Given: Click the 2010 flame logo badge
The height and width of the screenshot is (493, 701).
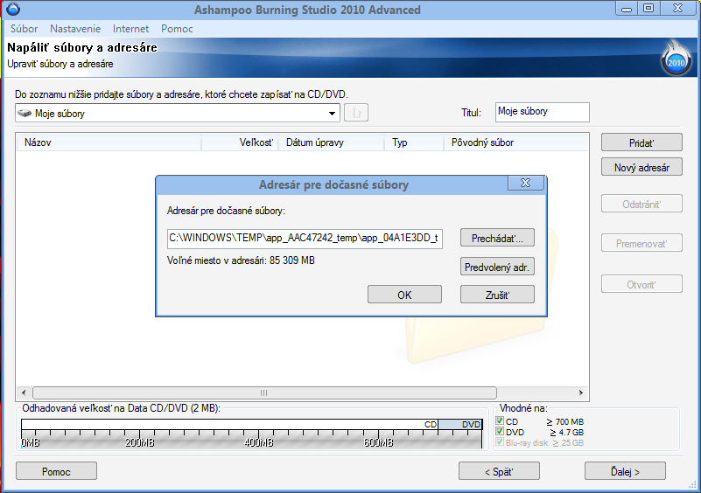Looking at the screenshot, I should point(676,59).
